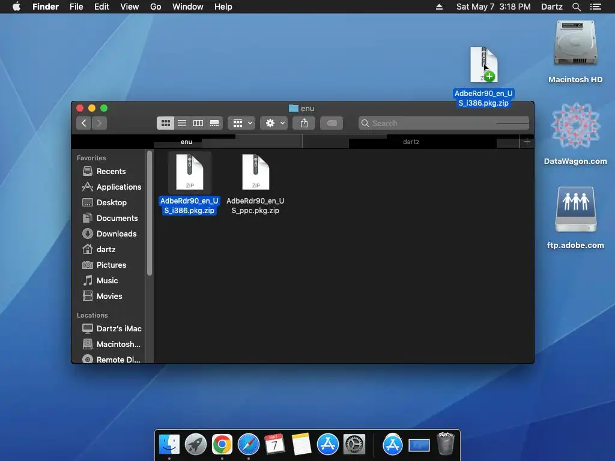The image size is (615, 461).
Task: Open the Edit menu
Action: pyautogui.click(x=101, y=7)
